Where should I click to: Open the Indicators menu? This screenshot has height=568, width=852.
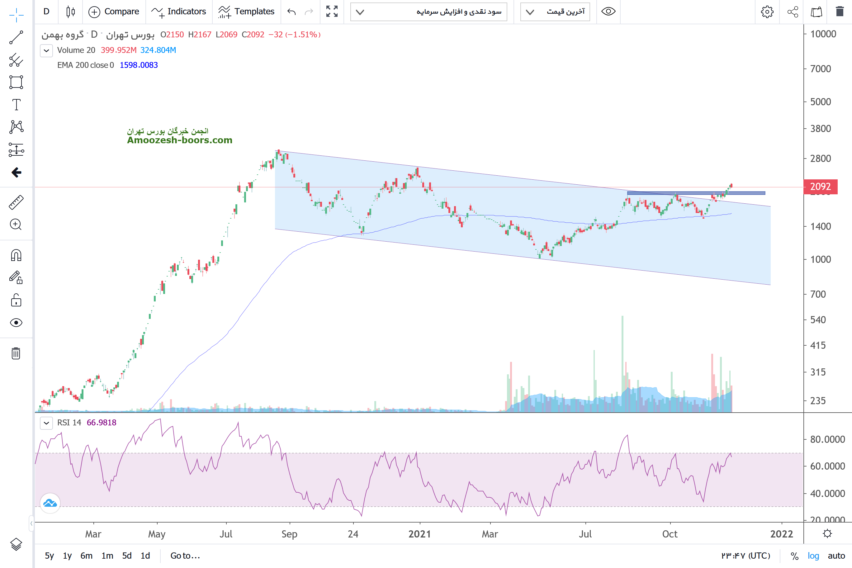(178, 12)
